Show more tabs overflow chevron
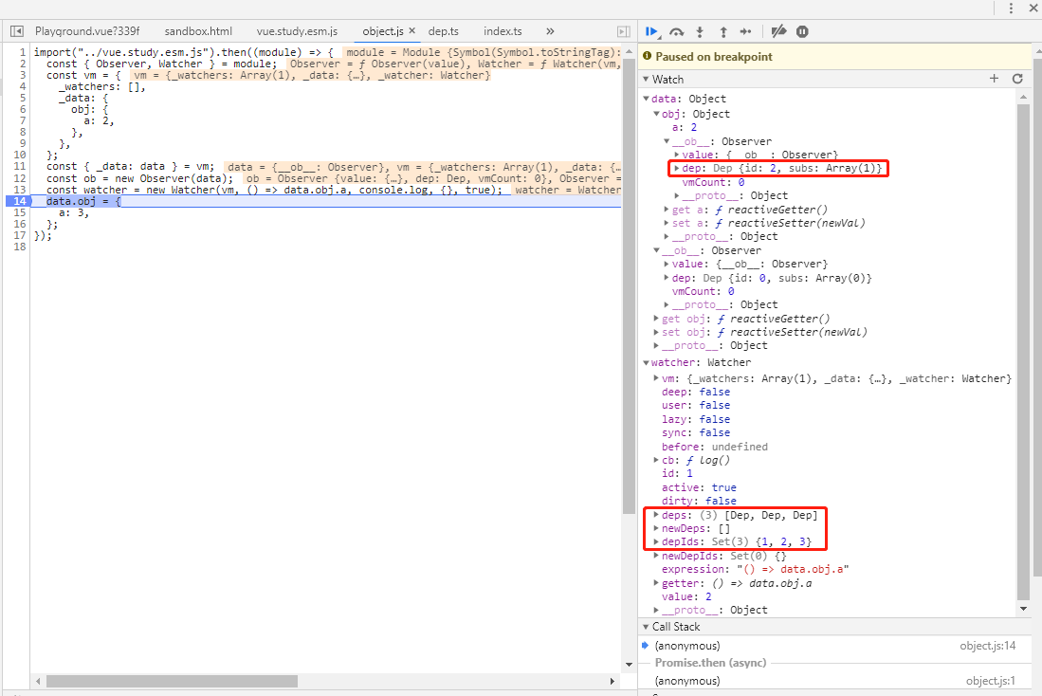Screen dimensions: 1042x696 551,31
